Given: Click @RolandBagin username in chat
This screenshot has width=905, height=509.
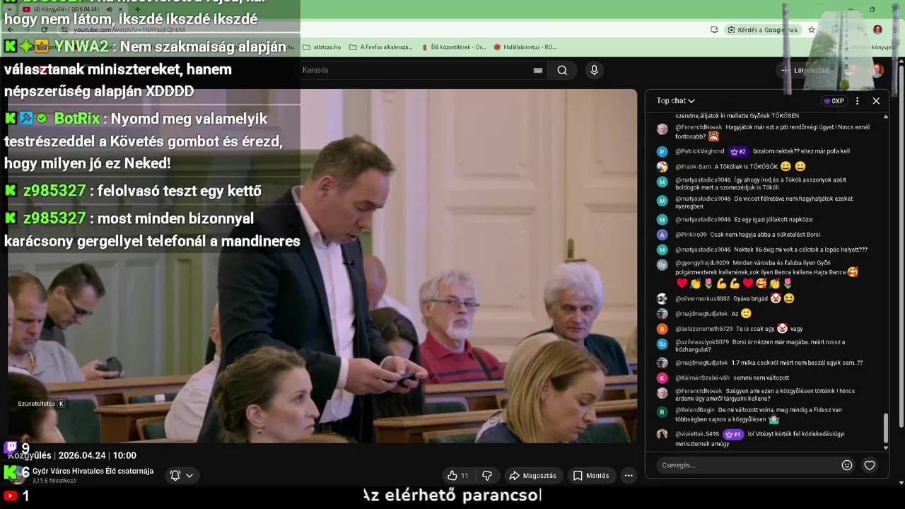Looking at the screenshot, I should click(x=695, y=410).
